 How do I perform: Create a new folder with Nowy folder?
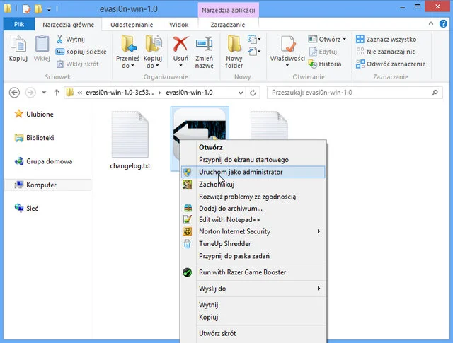coord(234,51)
